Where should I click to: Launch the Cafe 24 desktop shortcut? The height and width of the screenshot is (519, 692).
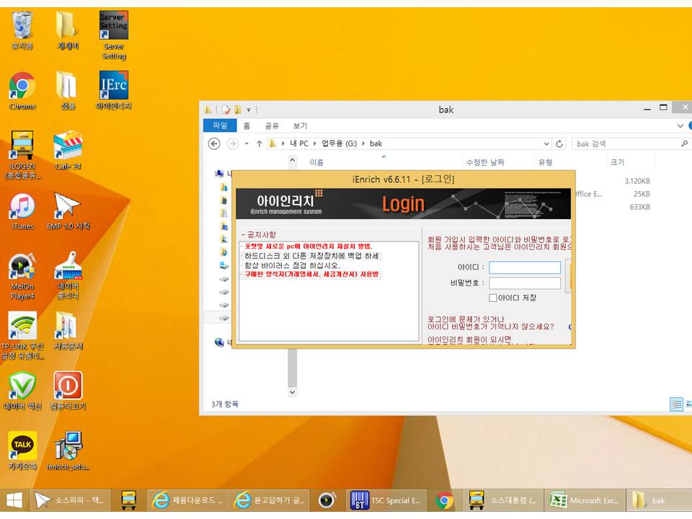click(68, 146)
